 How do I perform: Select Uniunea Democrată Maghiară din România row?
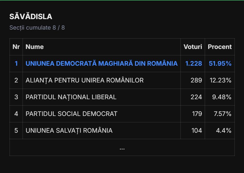coord(102,64)
